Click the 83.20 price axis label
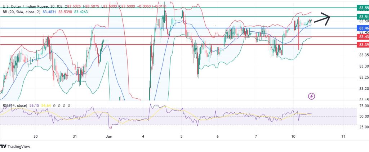The width and height of the screenshot is (369, 152). [x=364, y=89]
